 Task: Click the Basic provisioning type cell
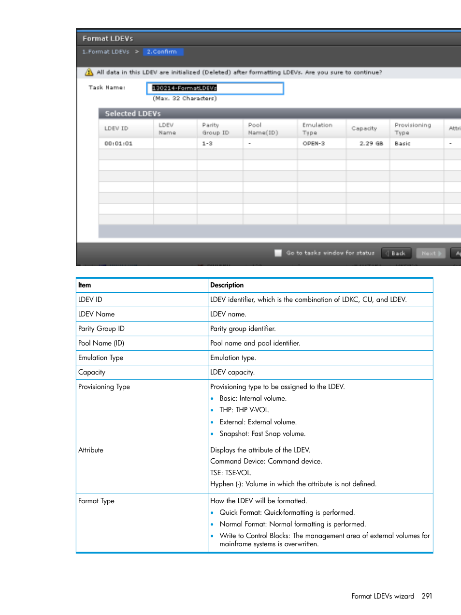pos(417,144)
